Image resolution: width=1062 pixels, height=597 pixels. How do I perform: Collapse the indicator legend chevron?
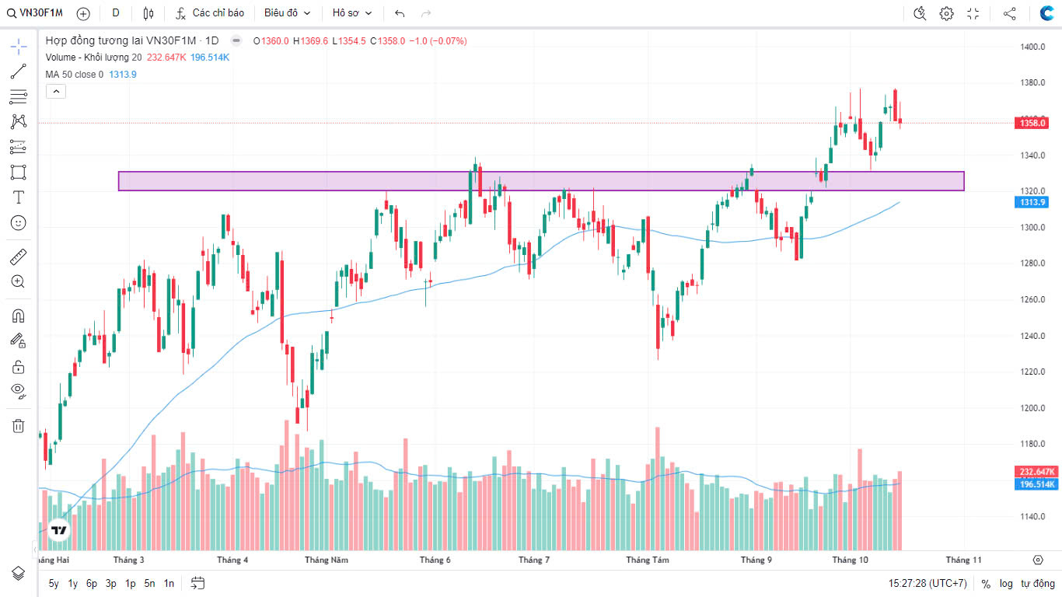click(x=56, y=91)
